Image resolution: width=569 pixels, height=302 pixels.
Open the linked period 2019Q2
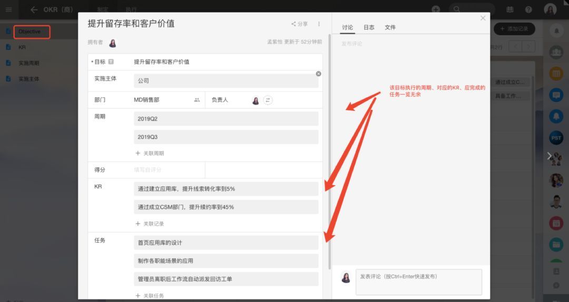click(226, 119)
